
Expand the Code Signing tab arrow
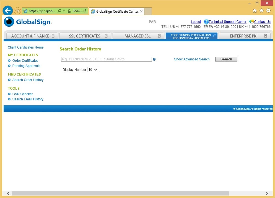click(215, 36)
